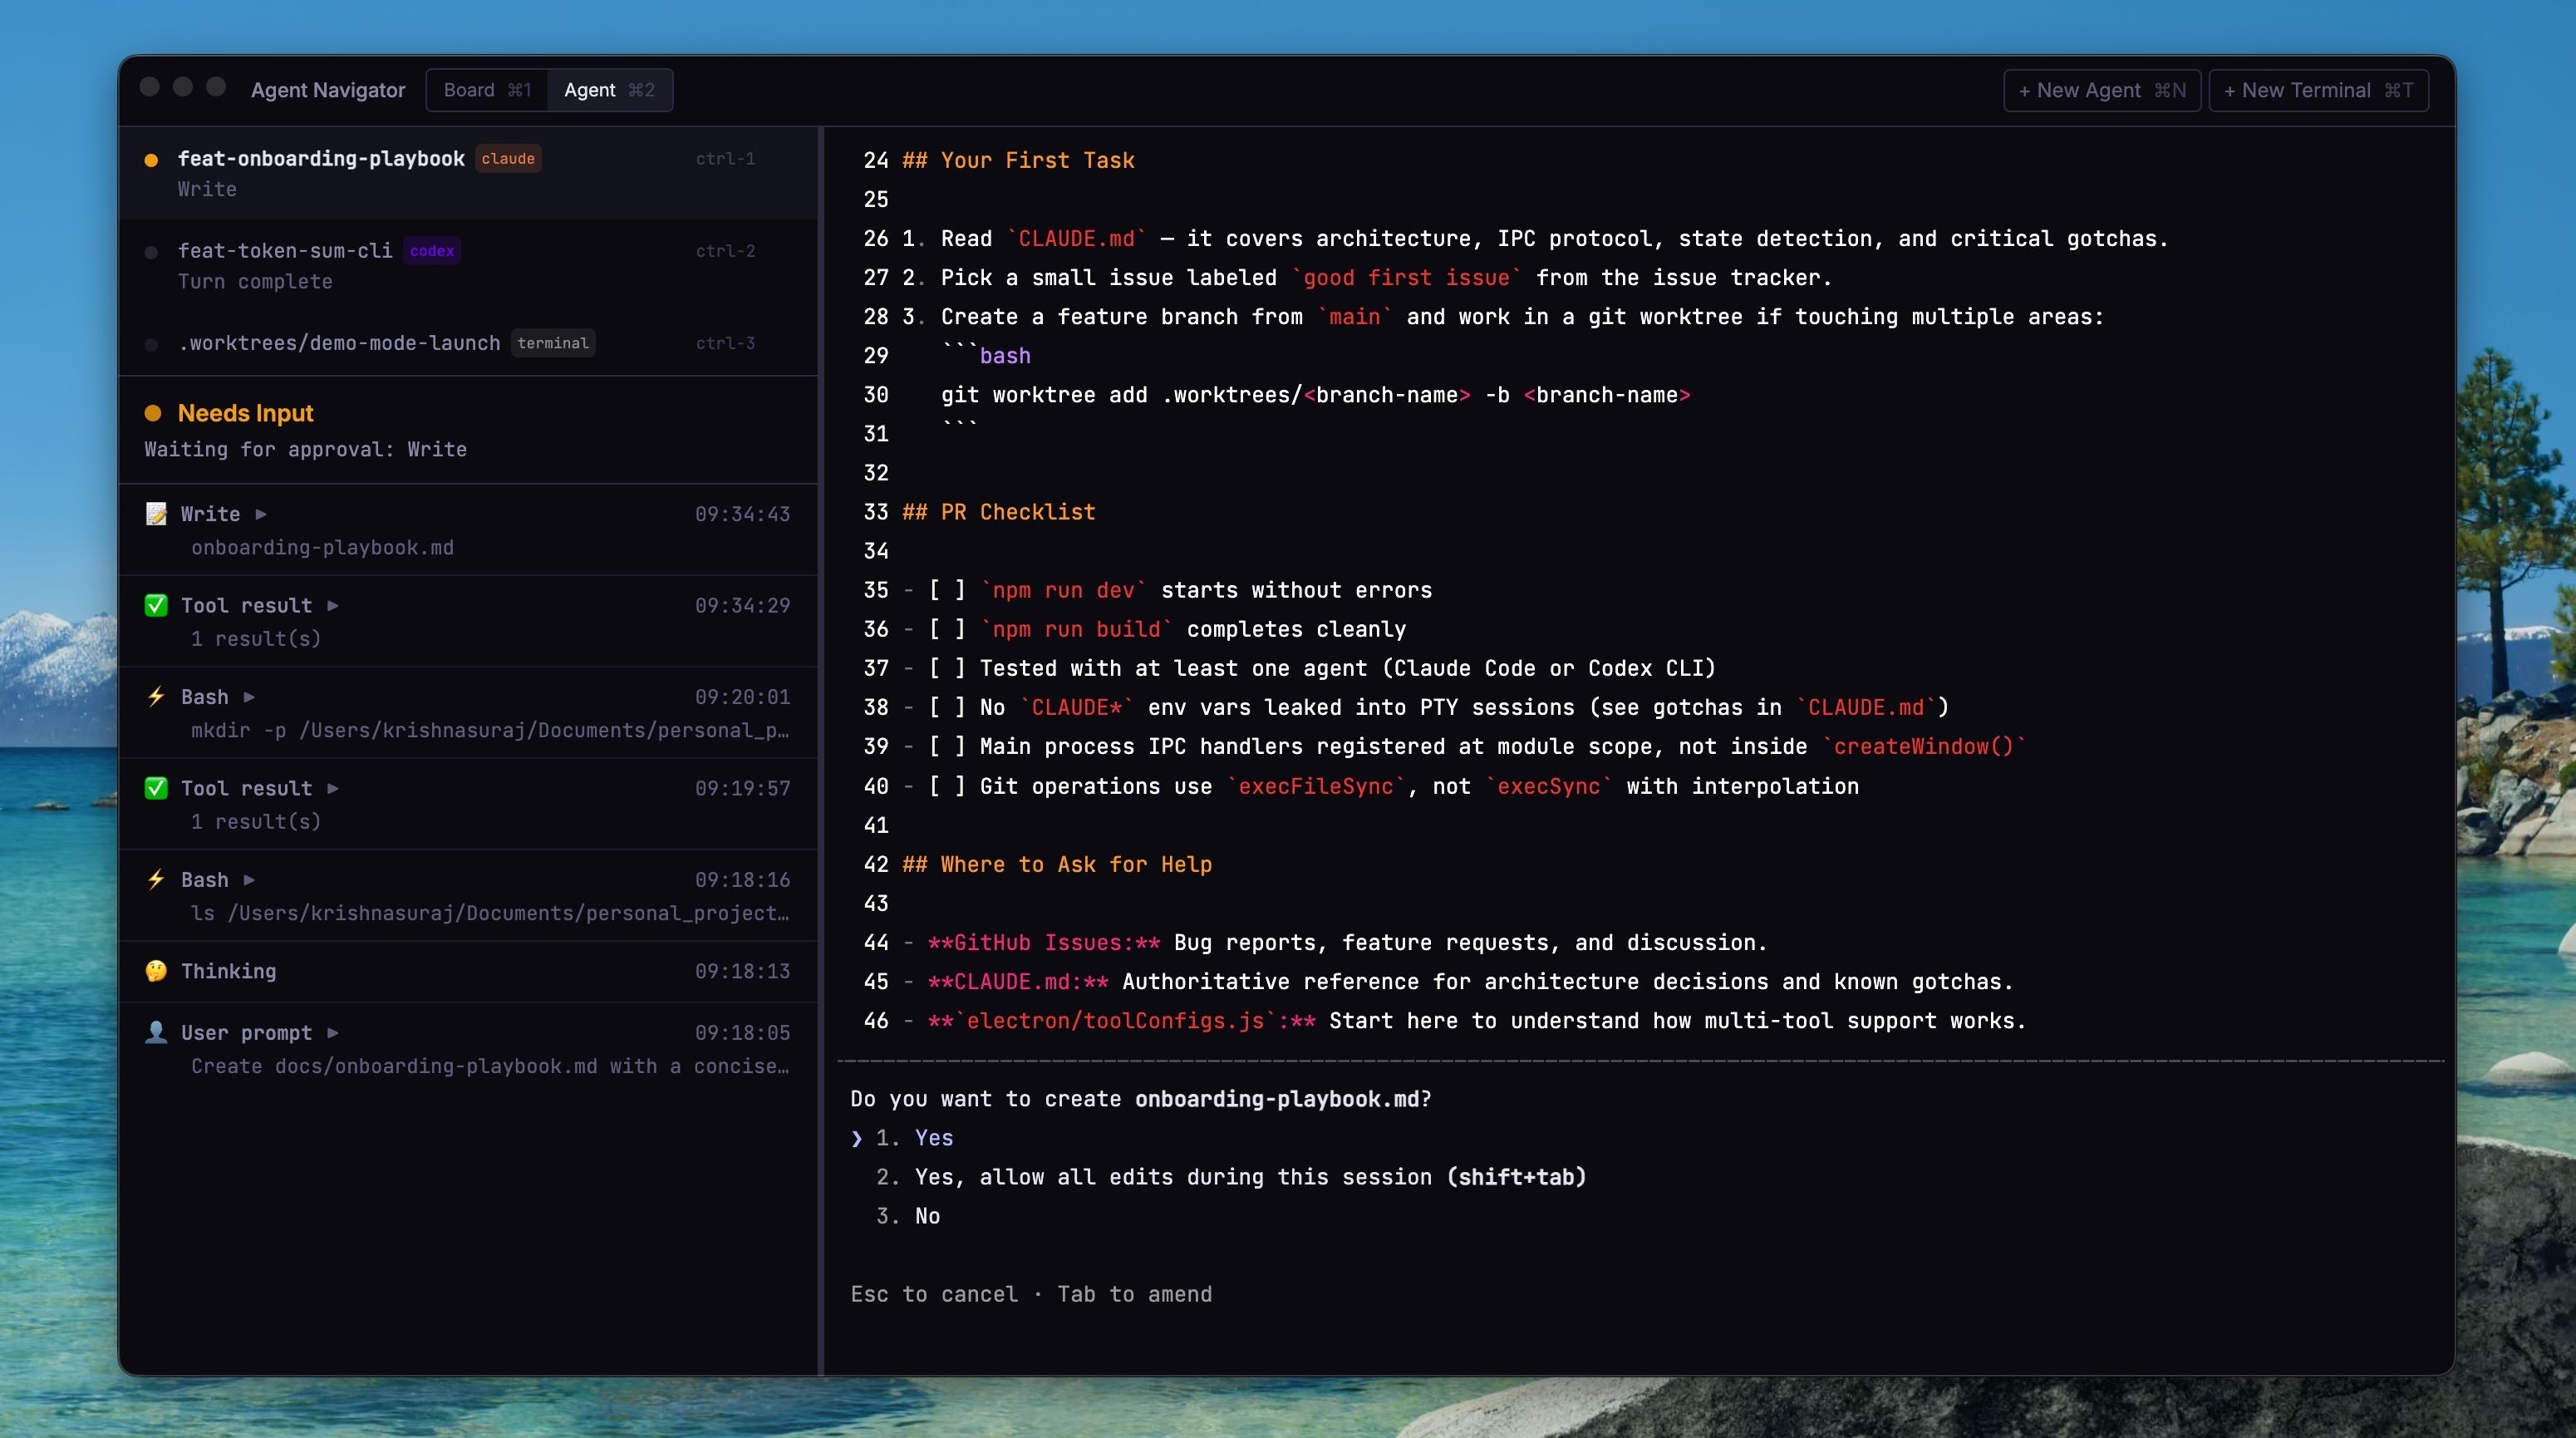Image resolution: width=2576 pixels, height=1438 pixels.
Task: Expand the User prompt disclosure triangle
Action: tap(333, 1032)
